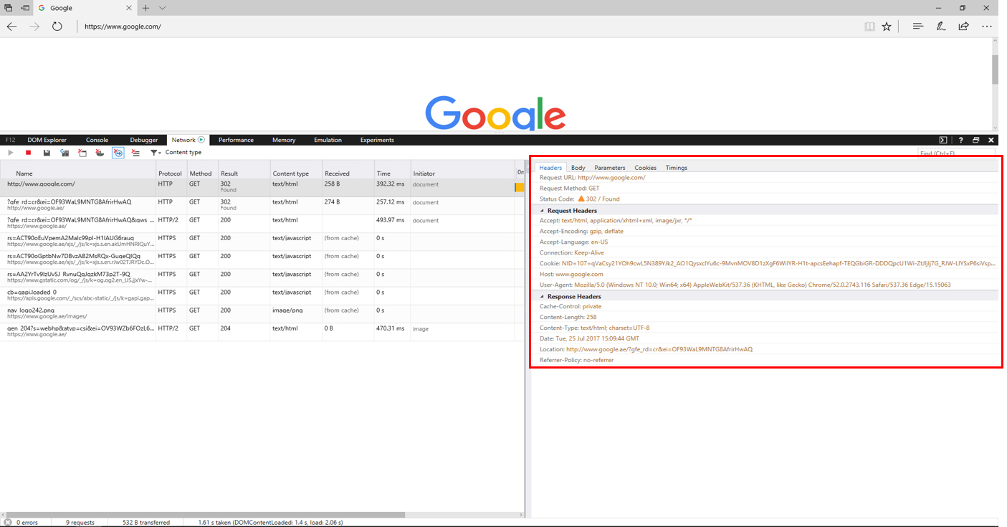Switch to the Performance tab

coord(236,140)
